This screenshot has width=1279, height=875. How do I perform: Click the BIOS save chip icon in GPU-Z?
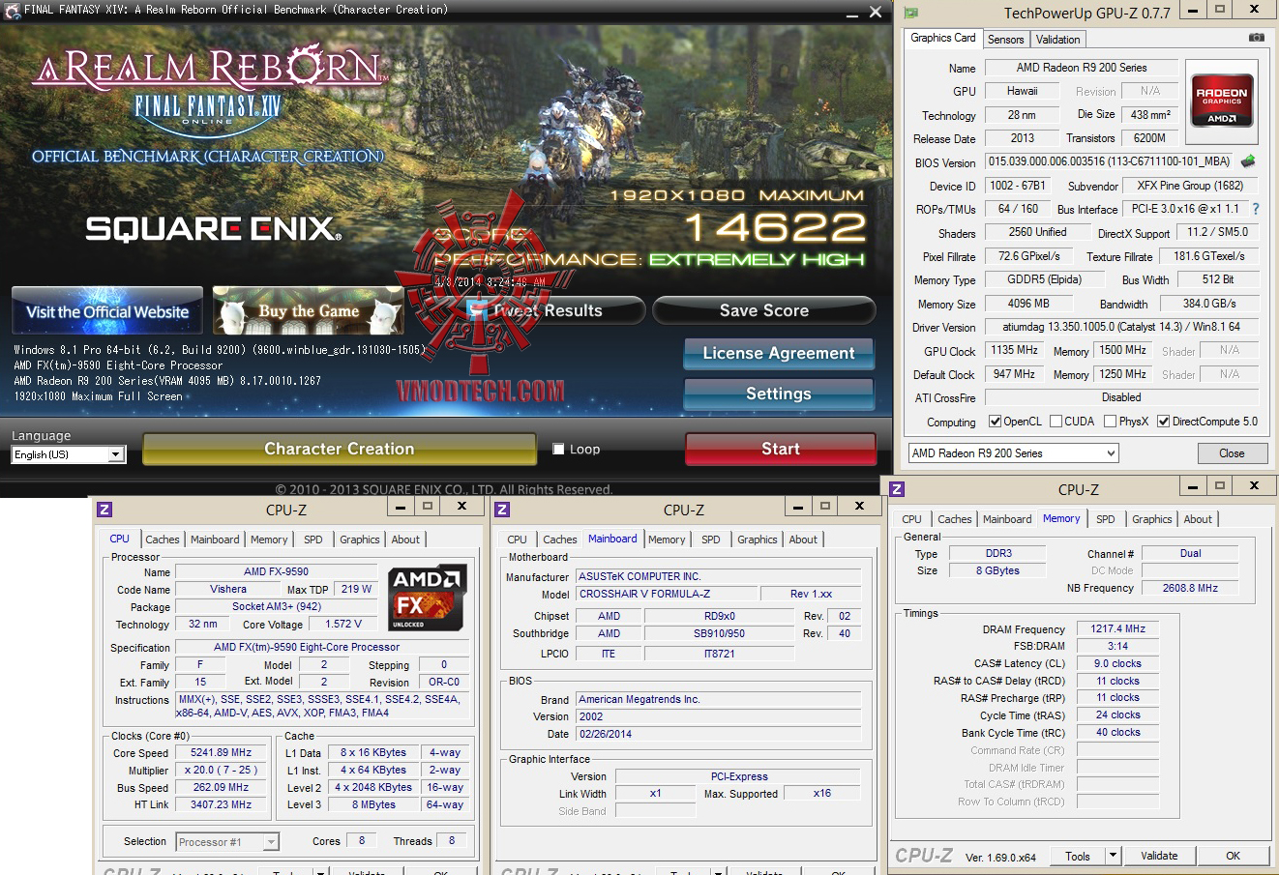tap(1248, 161)
